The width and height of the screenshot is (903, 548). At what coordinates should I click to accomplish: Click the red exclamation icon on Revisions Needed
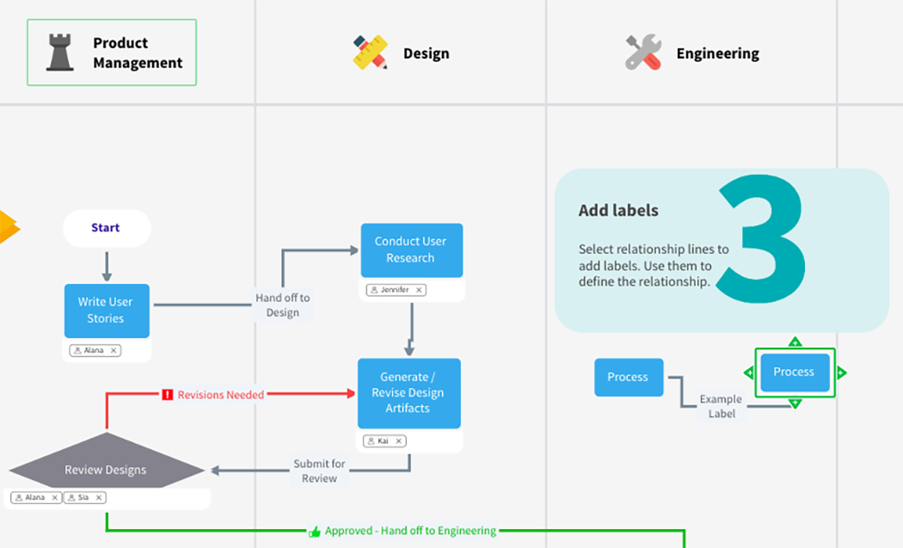(168, 395)
